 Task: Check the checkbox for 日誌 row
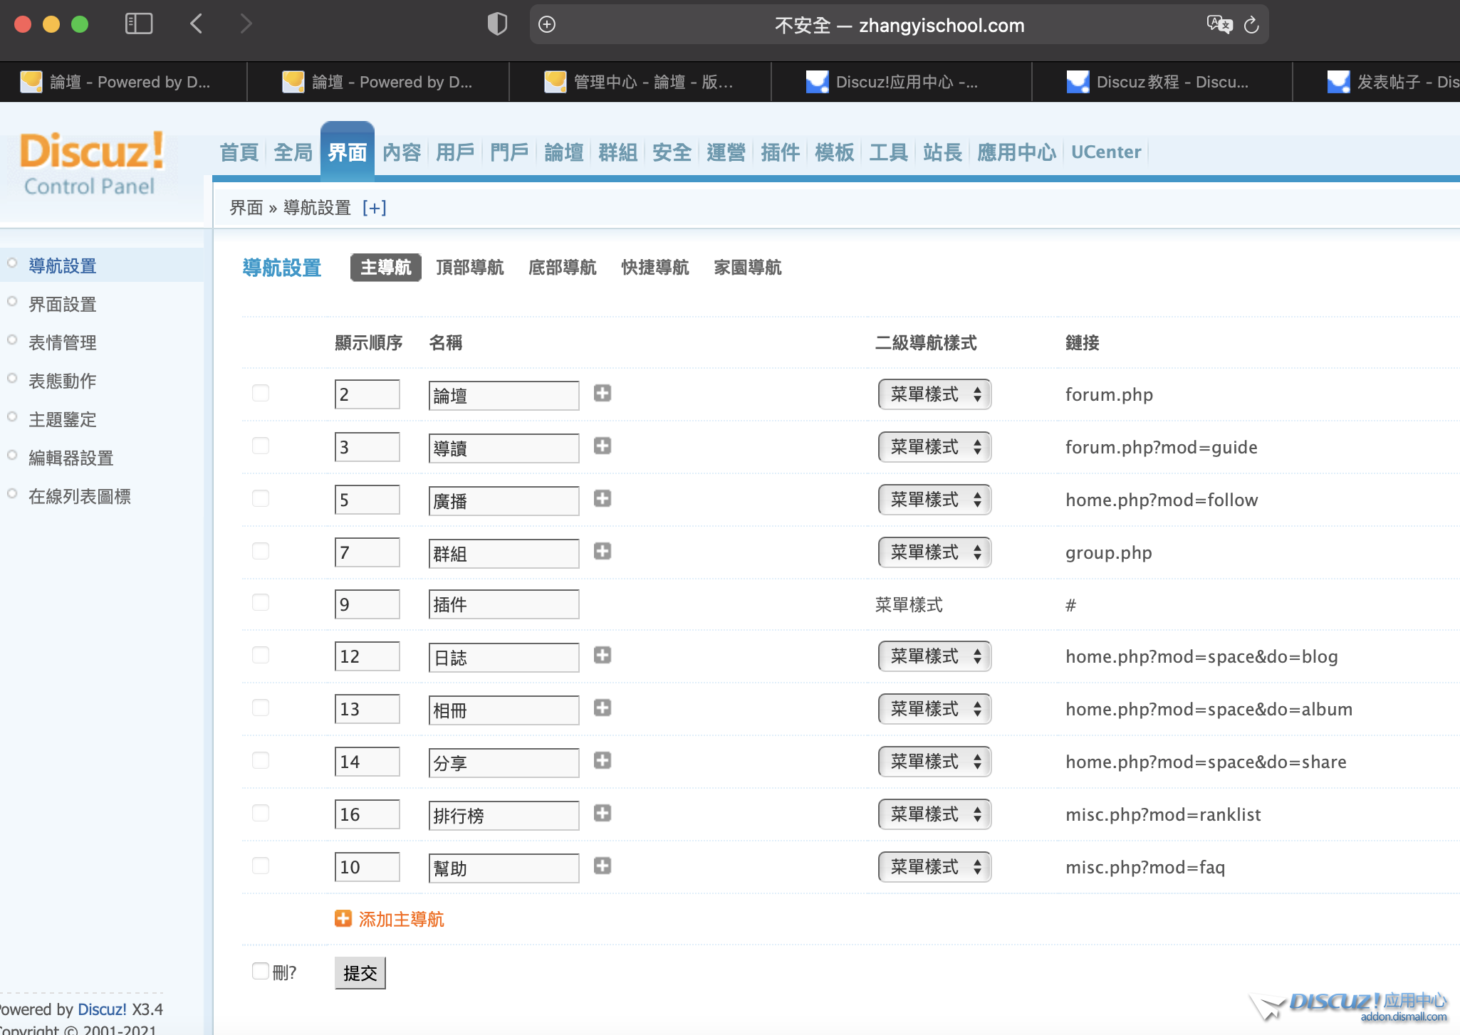point(261,655)
